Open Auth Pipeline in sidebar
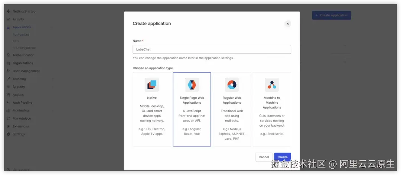 23,103
